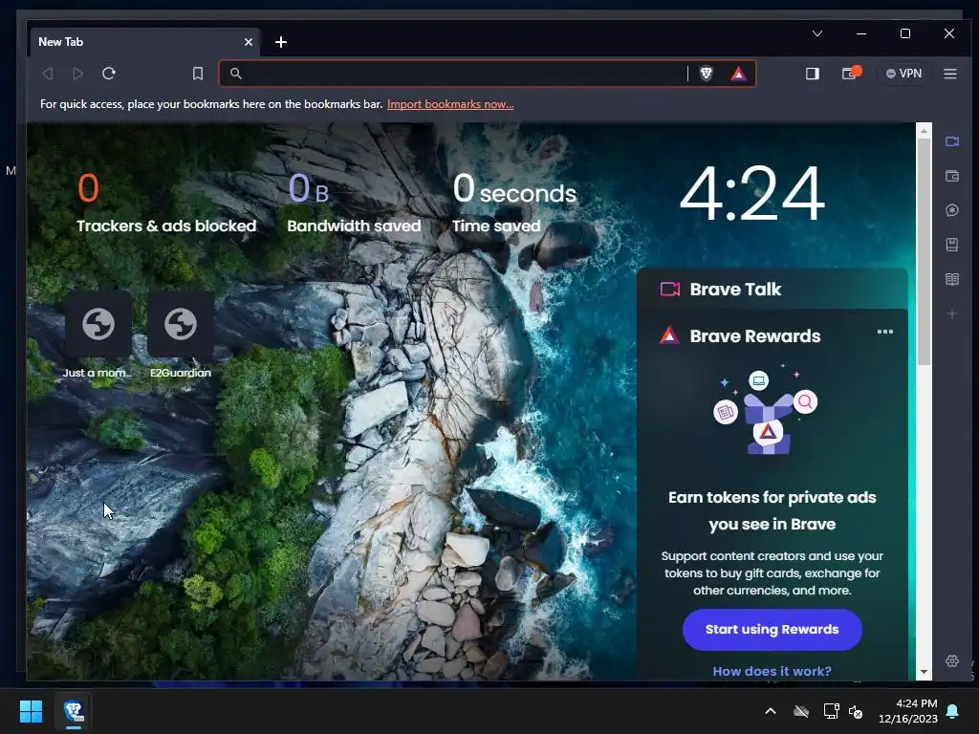This screenshot has width=979, height=734.
Task: Open the Brave hamburger main menu
Action: click(950, 74)
